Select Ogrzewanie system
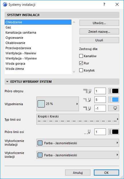The height and width of the screenshot is (179, 124). point(38,38)
